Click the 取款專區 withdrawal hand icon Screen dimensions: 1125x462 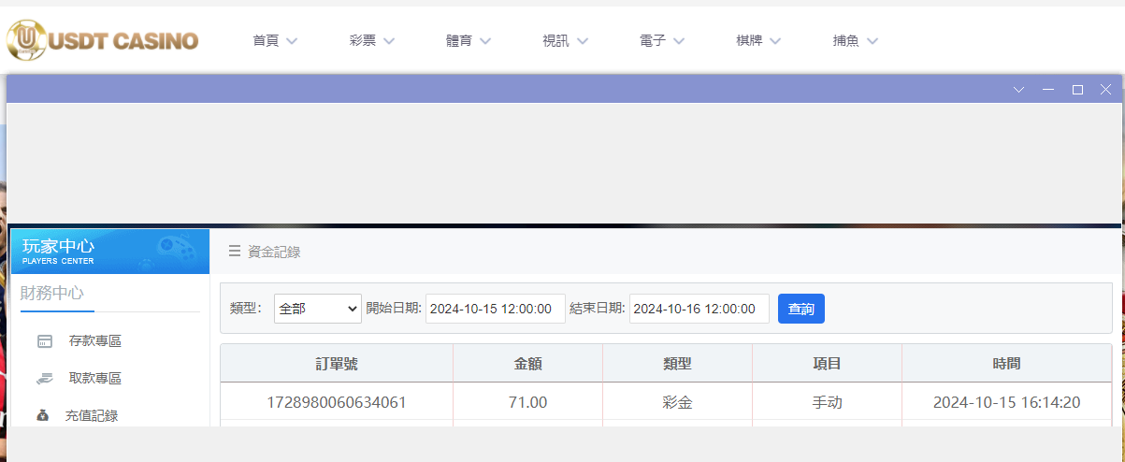(45, 379)
